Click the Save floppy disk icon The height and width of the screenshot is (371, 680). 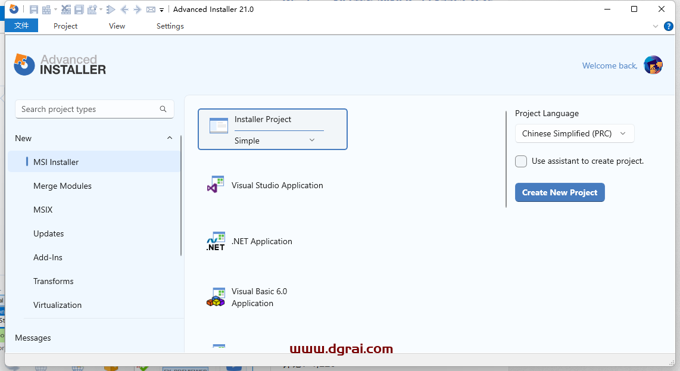(34, 10)
